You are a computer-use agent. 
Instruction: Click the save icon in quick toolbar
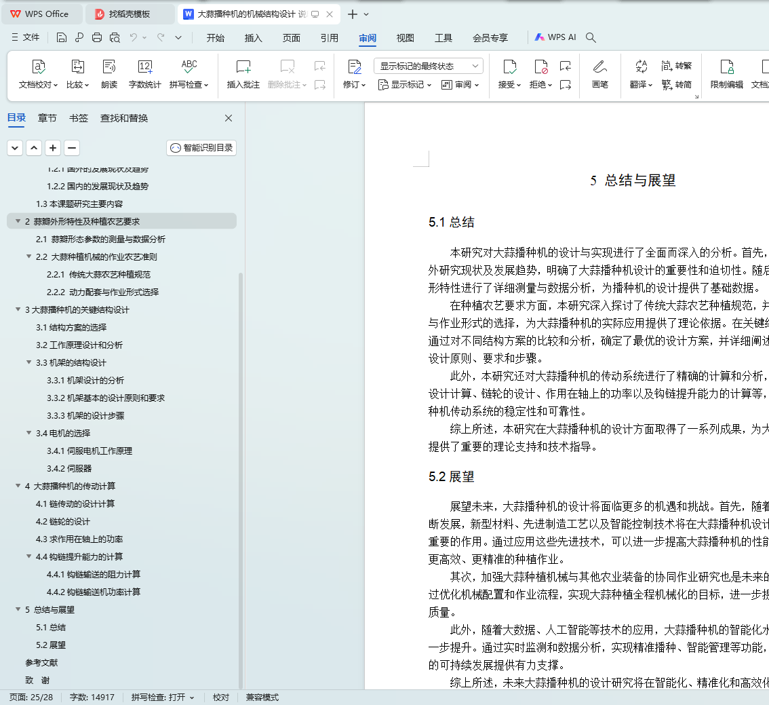pos(61,37)
